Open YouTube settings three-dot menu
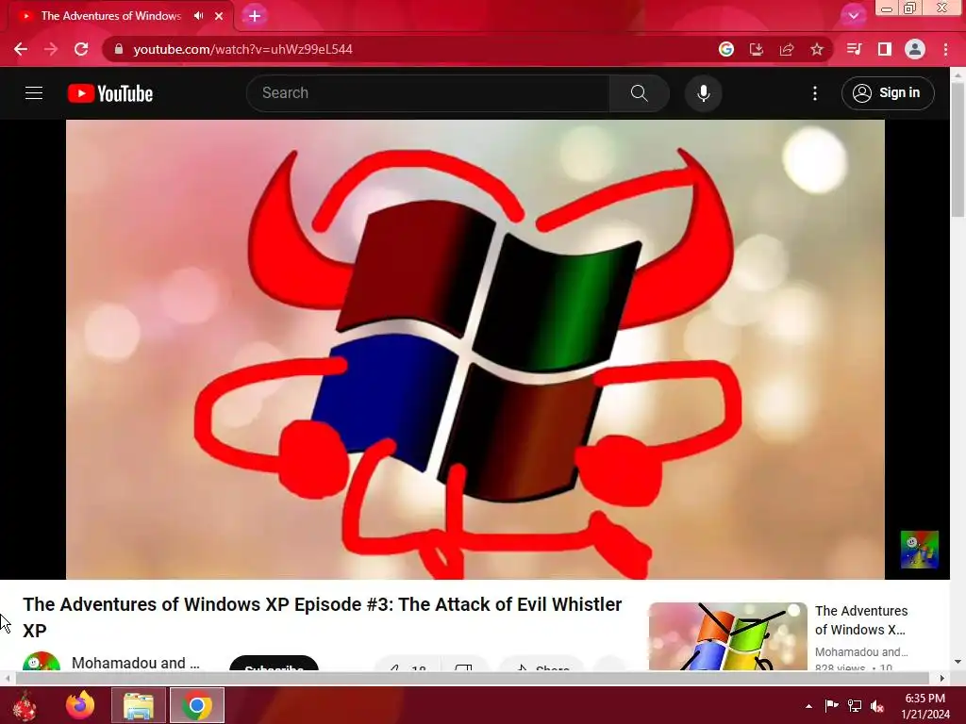The image size is (966, 724). (815, 93)
